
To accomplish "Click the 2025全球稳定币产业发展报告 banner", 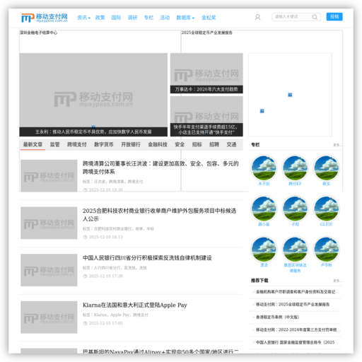I will [x=206, y=33].
